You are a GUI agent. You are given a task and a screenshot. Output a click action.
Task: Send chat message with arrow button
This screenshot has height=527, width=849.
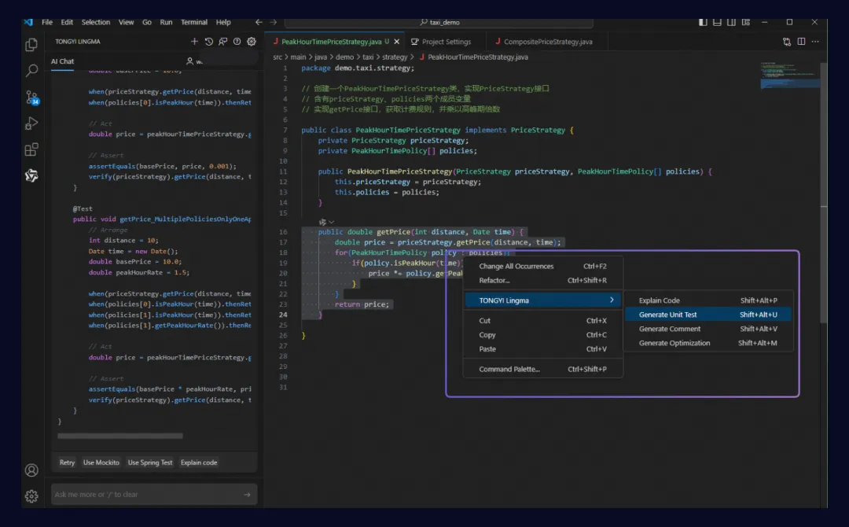247,495
